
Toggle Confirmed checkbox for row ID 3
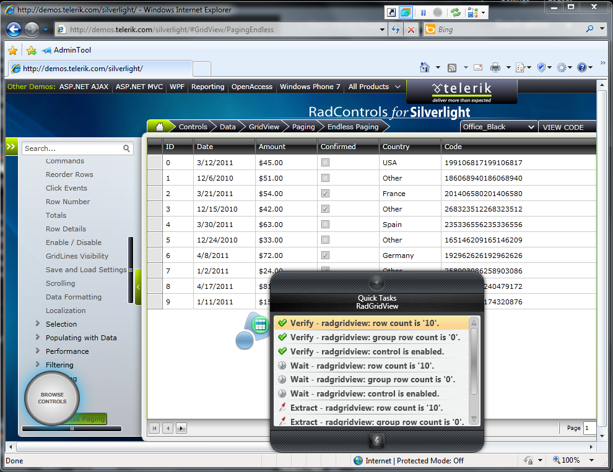325,209
